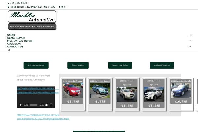The height and width of the screenshot is (132, 198).
Task: Click the search magnifier icon below the menu
Action: [9, 50]
